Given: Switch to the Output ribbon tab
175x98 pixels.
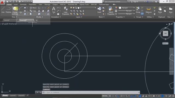Looking at the screenshot, I should (x=55, y=4).
